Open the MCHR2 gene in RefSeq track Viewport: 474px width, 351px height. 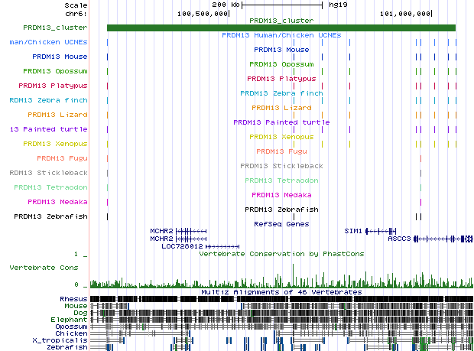161,230
